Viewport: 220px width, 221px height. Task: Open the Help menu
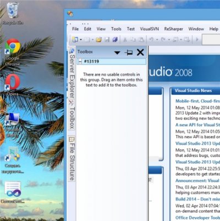click(214, 29)
